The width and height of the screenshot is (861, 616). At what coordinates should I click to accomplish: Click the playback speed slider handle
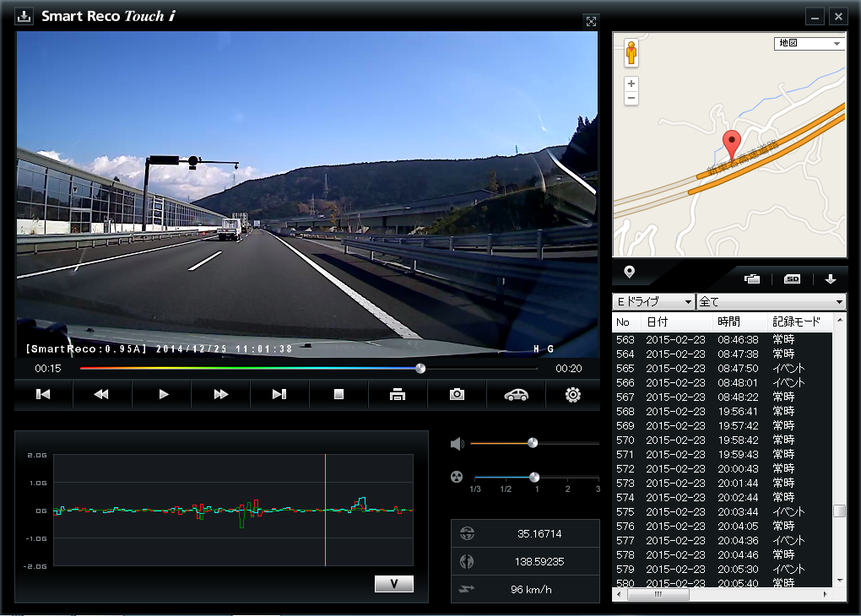pos(534,477)
